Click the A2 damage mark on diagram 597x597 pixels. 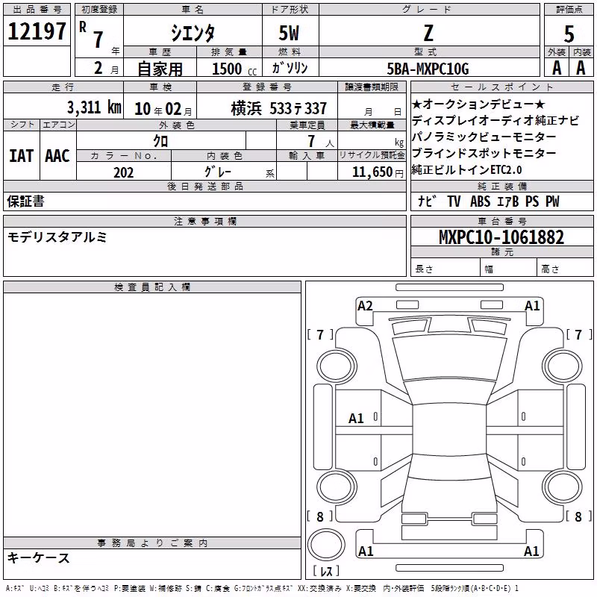coord(365,306)
